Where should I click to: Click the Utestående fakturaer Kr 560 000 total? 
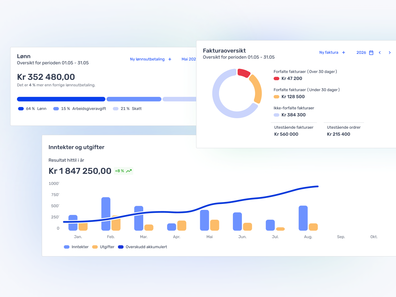click(x=286, y=134)
